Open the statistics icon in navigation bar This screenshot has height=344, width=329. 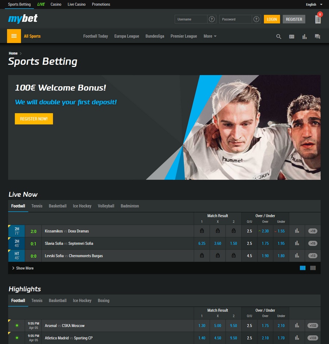305,37
